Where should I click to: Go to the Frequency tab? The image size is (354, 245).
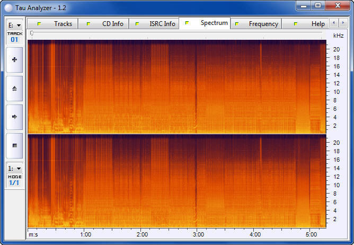(258, 24)
